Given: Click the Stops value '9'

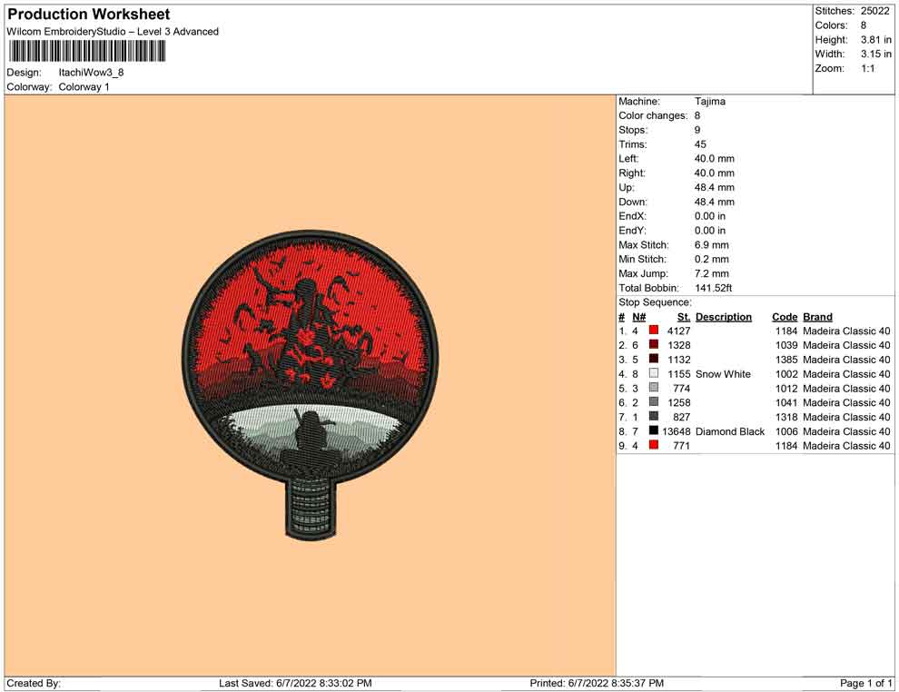Looking at the screenshot, I should tap(697, 130).
